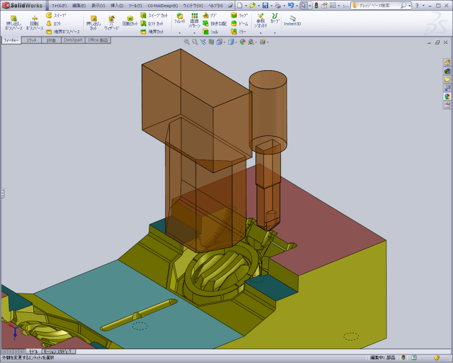Open the ウィンドウ(W) menu

pos(193,5)
